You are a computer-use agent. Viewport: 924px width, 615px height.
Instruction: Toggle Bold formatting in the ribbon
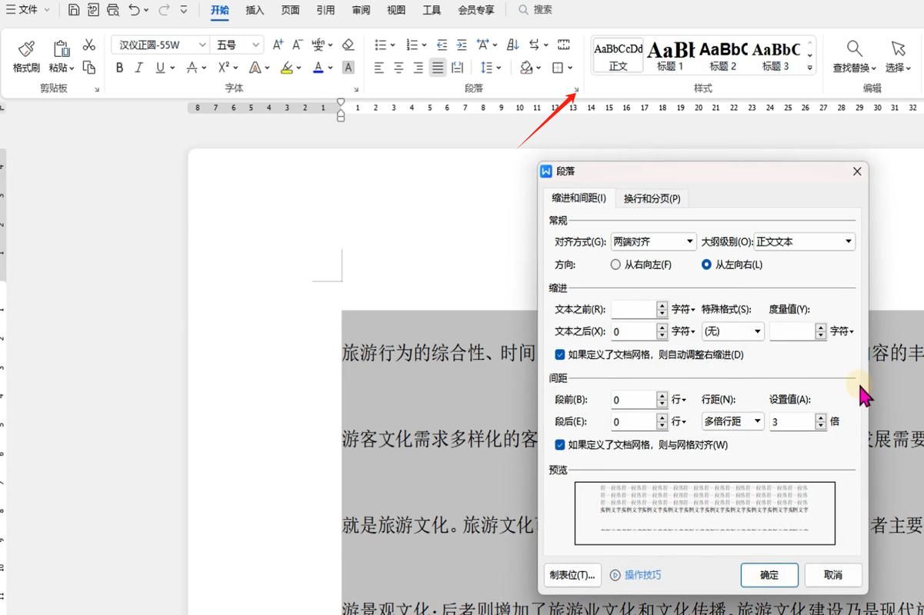(x=119, y=68)
